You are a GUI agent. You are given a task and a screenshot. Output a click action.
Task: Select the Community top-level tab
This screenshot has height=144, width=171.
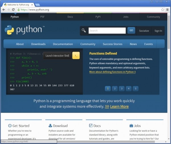(153, 17)
